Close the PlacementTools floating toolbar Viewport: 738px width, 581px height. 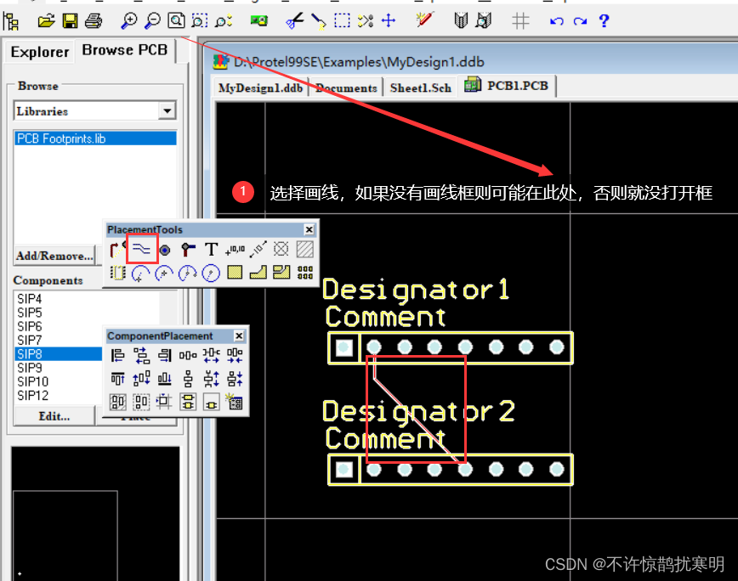click(x=309, y=229)
